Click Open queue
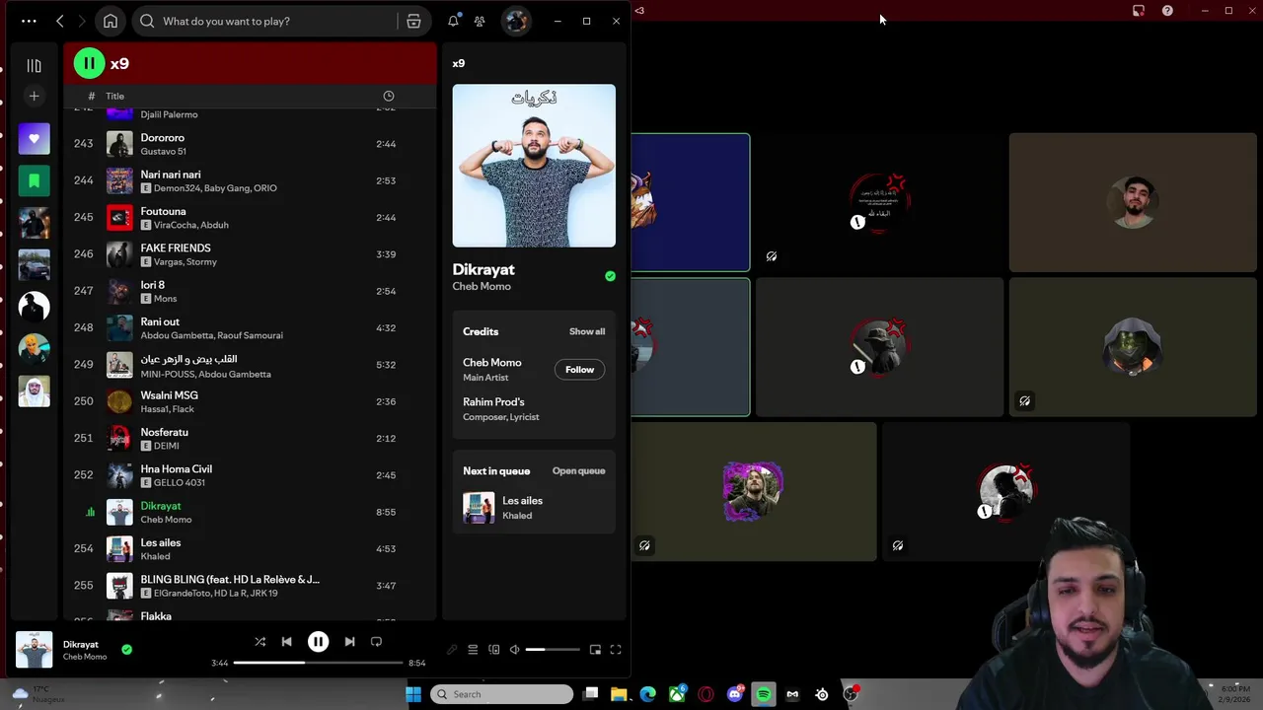Screen dimensions: 1263x710 (x=578, y=471)
